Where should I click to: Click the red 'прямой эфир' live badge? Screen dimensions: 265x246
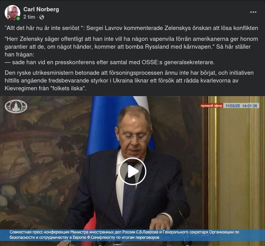[212, 106]
